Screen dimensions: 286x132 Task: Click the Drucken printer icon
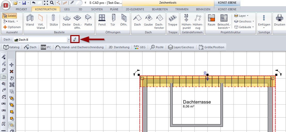click(279, 20)
